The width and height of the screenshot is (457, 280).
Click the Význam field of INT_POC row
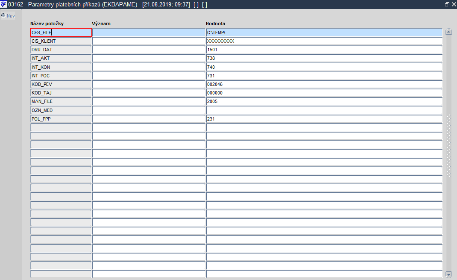(x=149, y=76)
